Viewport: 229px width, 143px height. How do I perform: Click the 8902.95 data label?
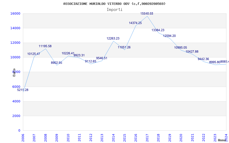(x=56, y=63)
